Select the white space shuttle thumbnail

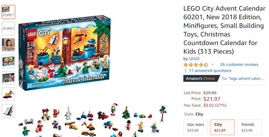click(8, 111)
